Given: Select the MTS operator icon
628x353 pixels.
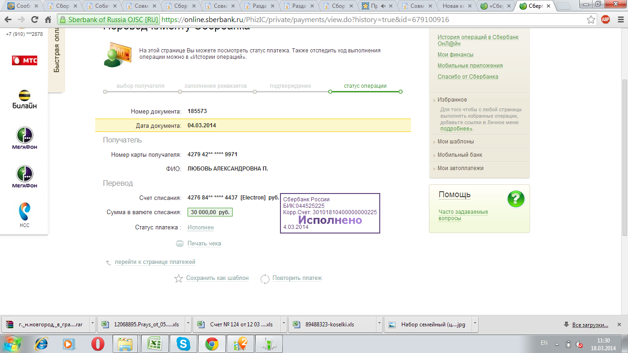Looking at the screenshot, I should coord(24,60).
